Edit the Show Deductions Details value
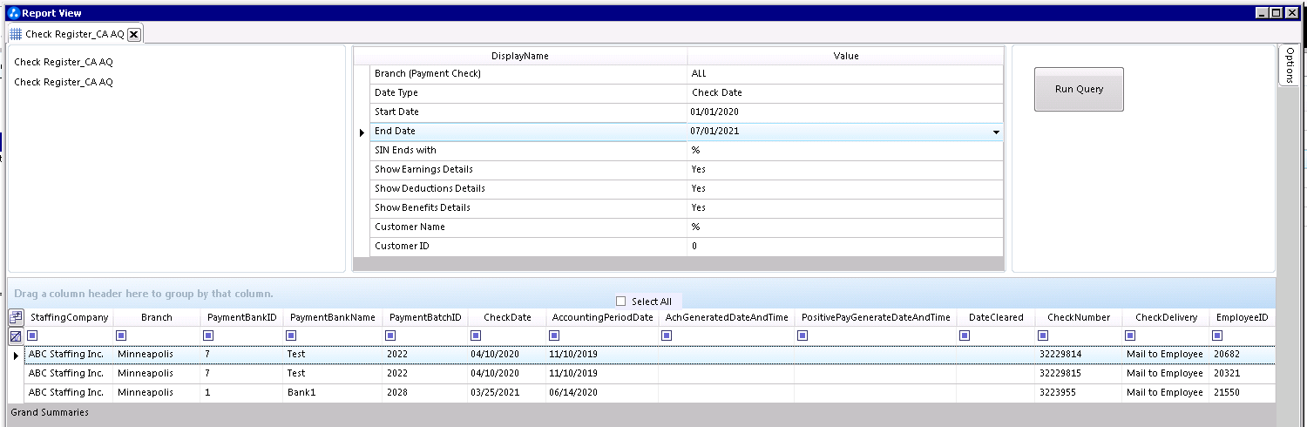This screenshot has height=427, width=1307. (845, 189)
